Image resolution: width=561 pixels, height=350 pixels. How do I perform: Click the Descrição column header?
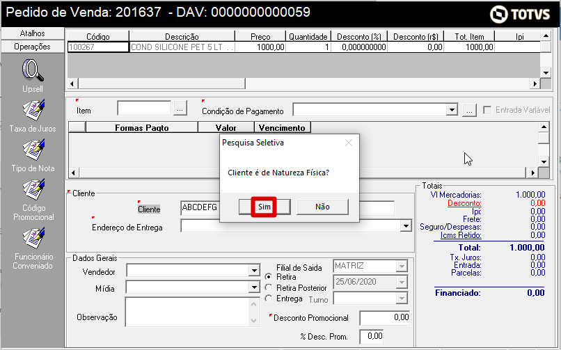tap(182, 36)
